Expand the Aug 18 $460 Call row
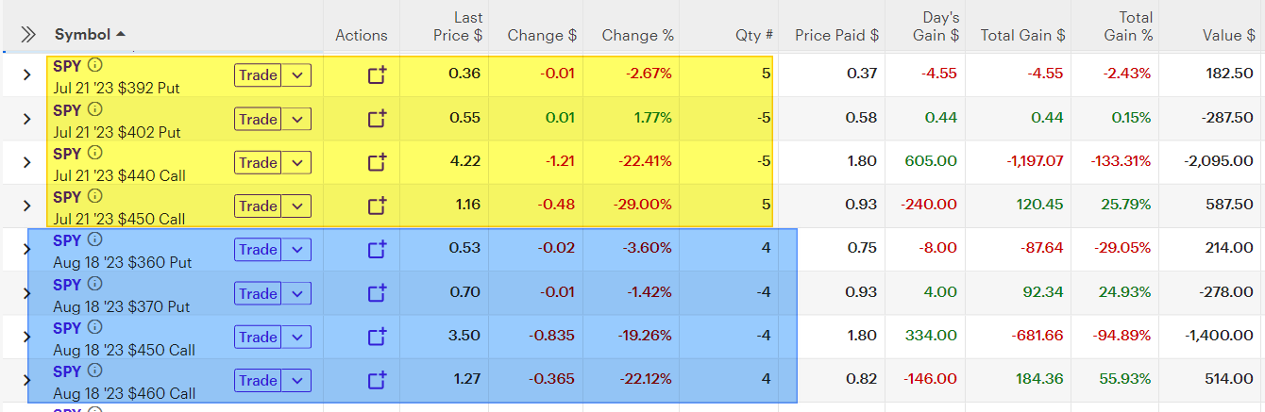The image size is (1265, 412). tap(26, 380)
